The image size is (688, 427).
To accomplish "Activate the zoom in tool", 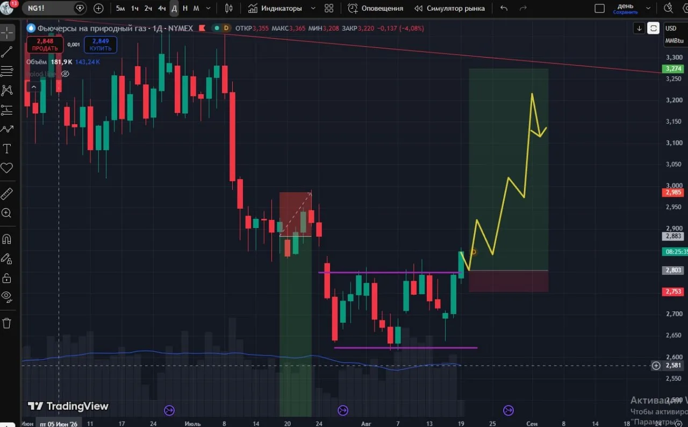I will 7,213.
